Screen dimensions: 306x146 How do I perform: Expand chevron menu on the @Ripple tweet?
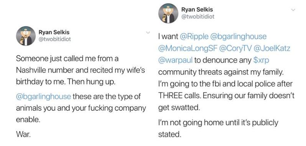pos(293,10)
